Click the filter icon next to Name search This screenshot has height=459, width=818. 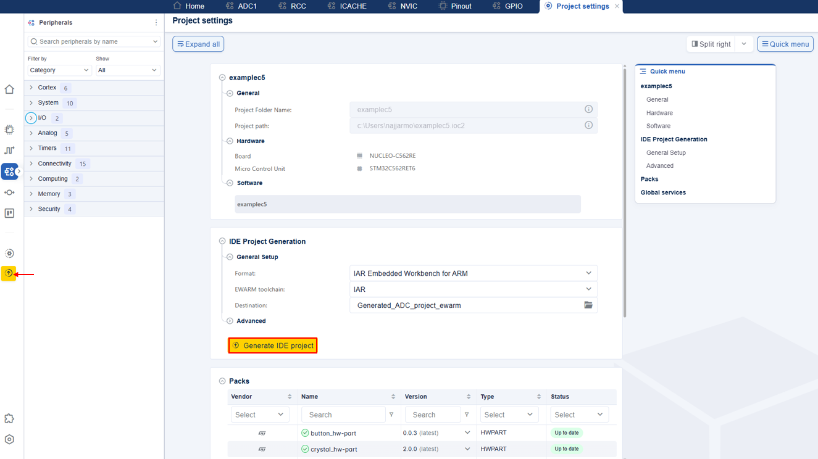[391, 415]
